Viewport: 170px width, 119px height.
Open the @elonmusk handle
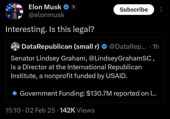(46, 15)
